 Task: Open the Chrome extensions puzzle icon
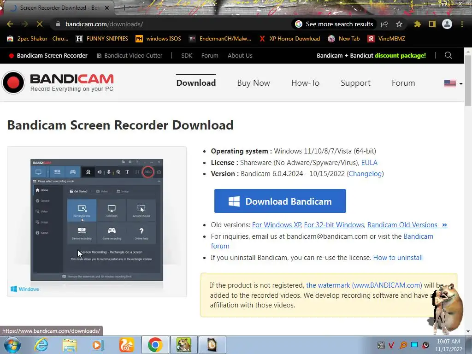pyautogui.click(x=418, y=24)
